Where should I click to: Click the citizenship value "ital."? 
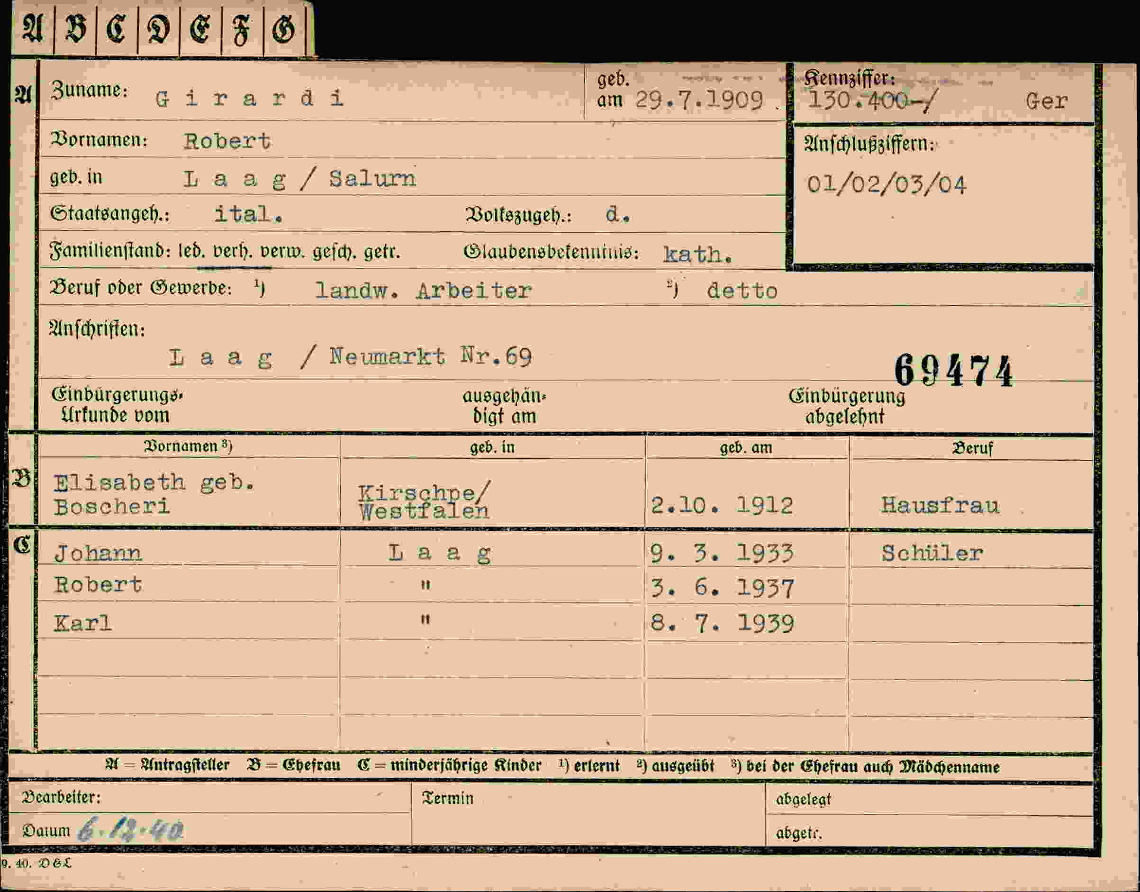tap(249, 214)
